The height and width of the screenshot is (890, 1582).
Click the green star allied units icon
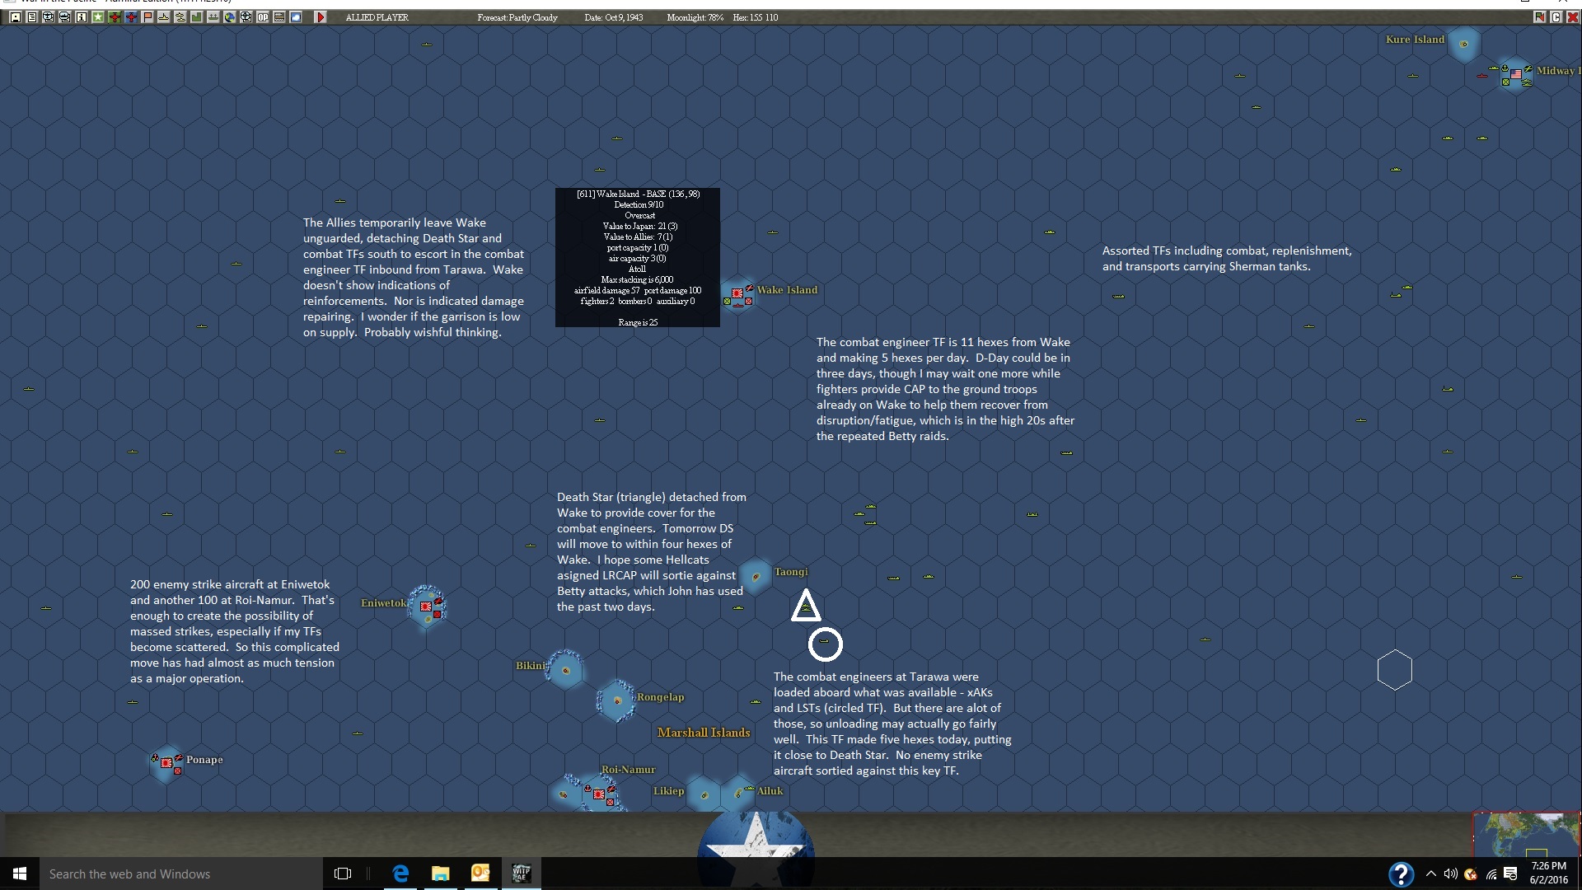(98, 17)
